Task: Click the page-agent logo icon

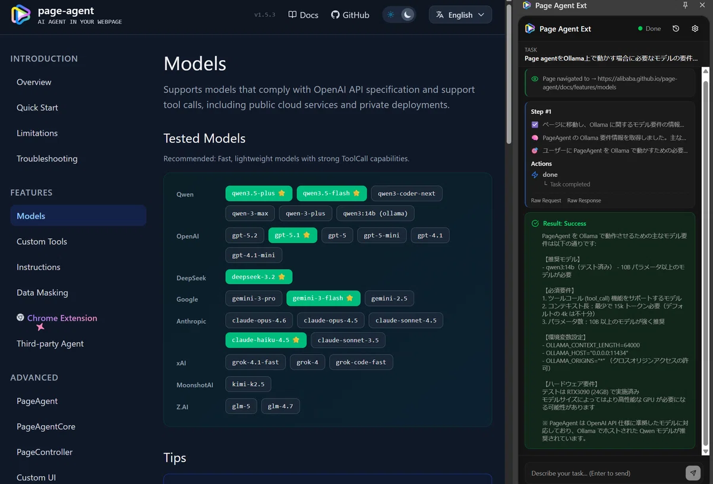Action: click(x=21, y=15)
